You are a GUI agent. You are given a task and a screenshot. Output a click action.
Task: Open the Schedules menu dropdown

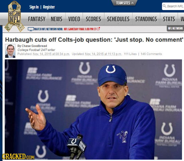(x=118, y=19)
